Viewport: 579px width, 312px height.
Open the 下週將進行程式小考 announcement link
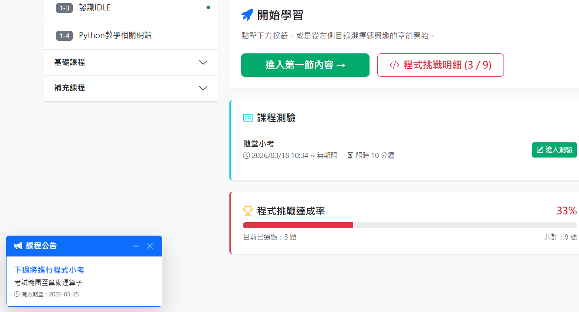click(x=49, y=270)
